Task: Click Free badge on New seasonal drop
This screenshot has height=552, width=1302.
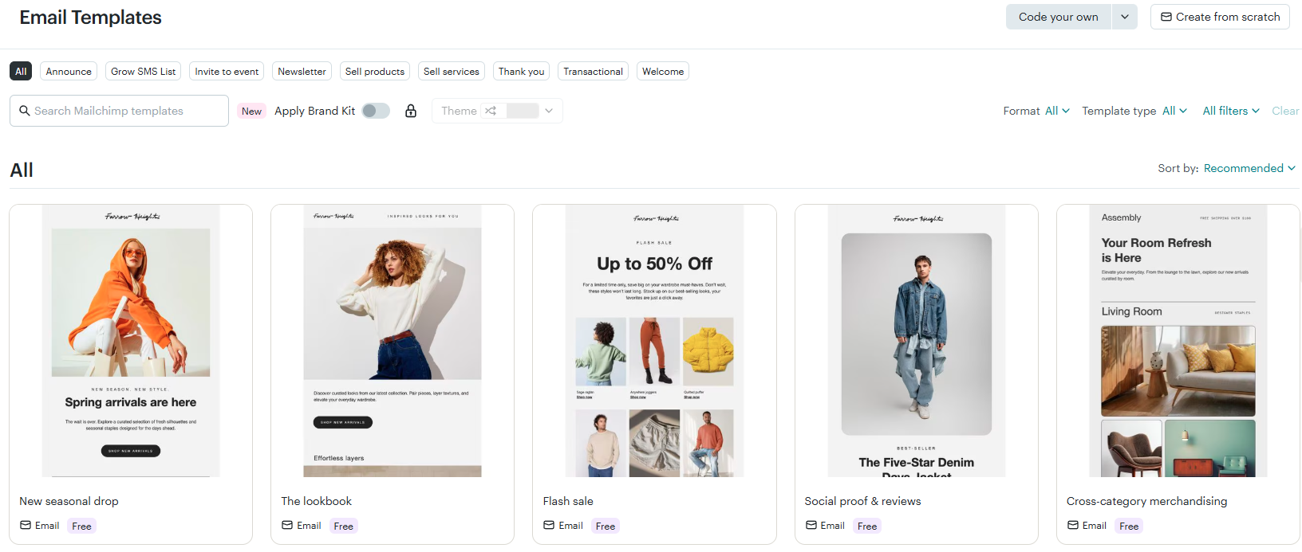Action: (81, 526)
